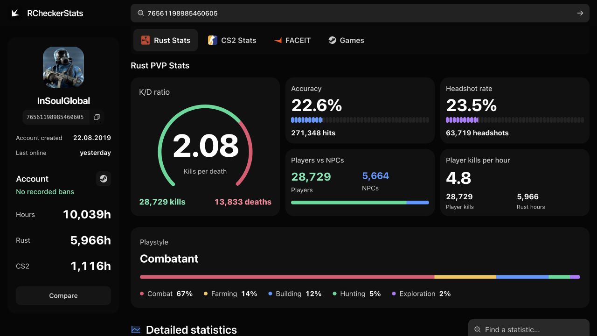The width and height of the screenshot is (597, 336).
Task: Click the green Hunting legend dot
Action: [334, 294]
